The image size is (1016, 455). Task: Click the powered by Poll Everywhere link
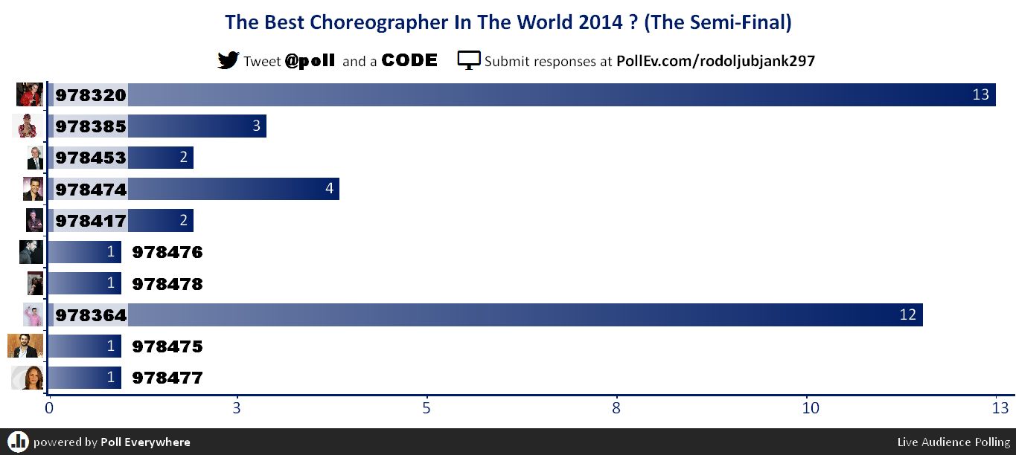pos(112,442)
